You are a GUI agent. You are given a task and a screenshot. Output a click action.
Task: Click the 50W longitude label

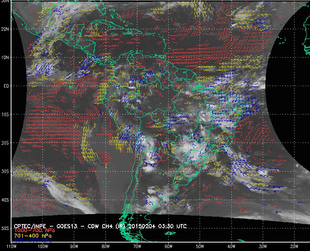point(200,247)
